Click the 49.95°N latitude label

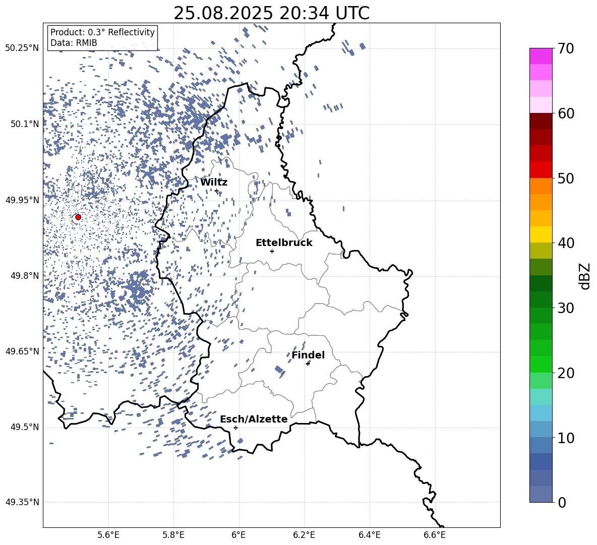tap(22, 200)
